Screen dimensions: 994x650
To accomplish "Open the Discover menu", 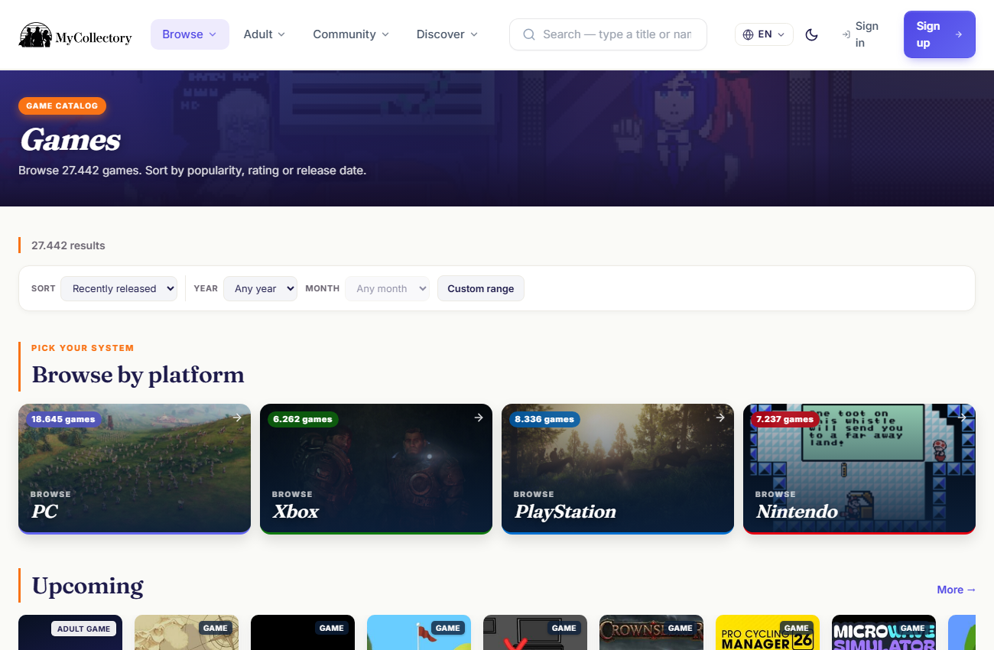I will pyautogui.click(x=447, y=34).
